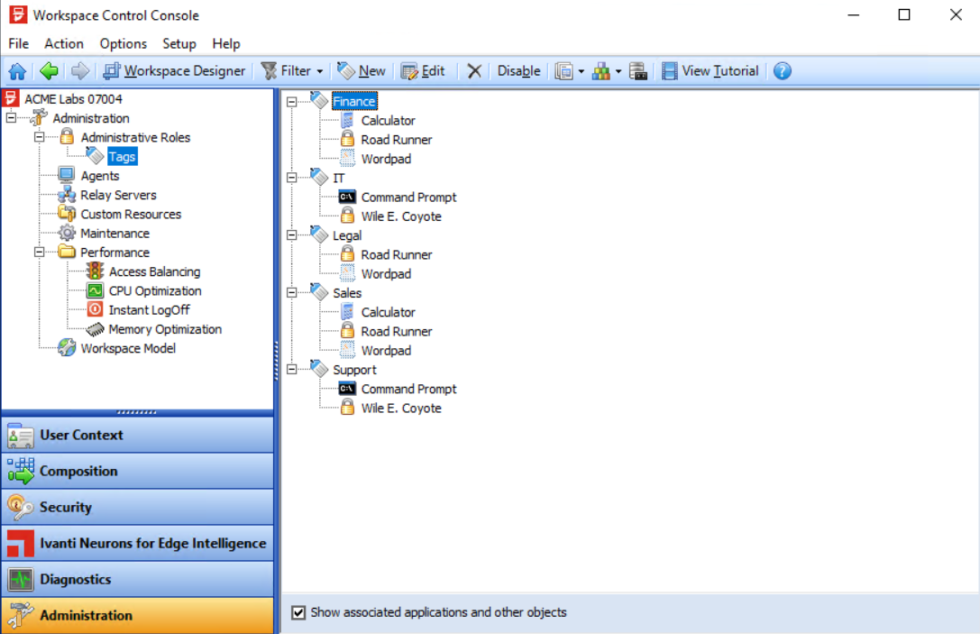Click the blue Help question mark icon

(783, 71)
